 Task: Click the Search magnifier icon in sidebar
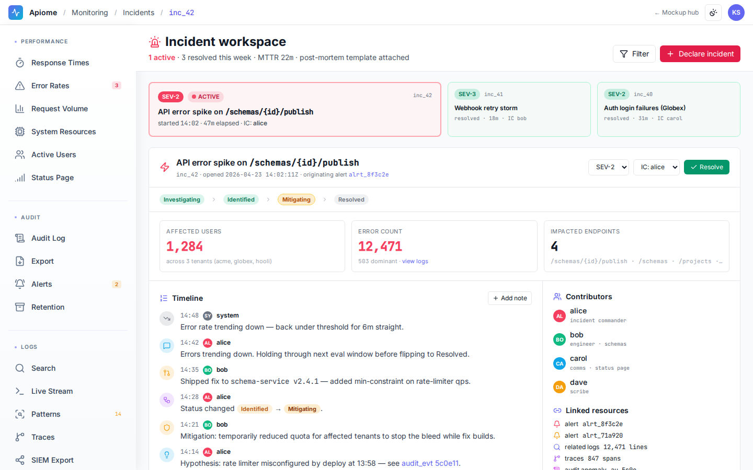tap(20, 368)
